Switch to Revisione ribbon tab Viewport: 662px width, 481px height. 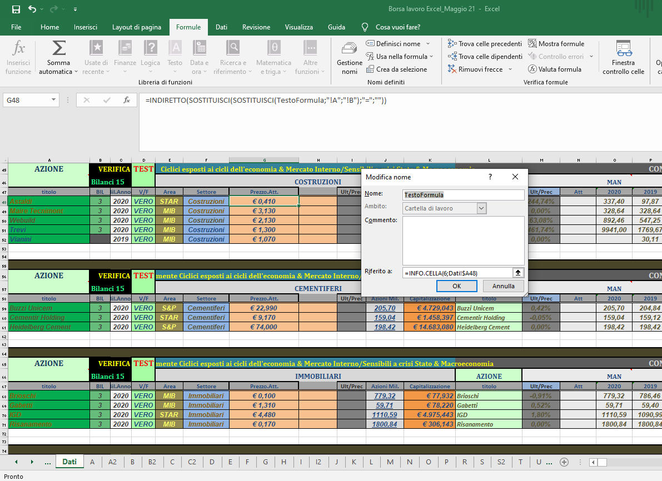[x=256, y=27]
